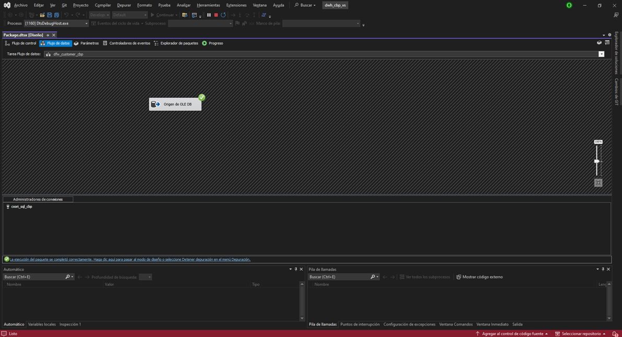Screen dimensions: 622x337
Task: Click the notifications bell in status bar
Action: 615,334
